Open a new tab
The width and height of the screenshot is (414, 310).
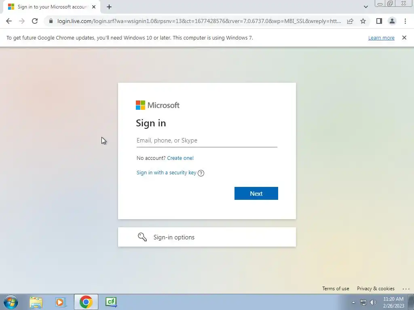(x=109, y=7)
